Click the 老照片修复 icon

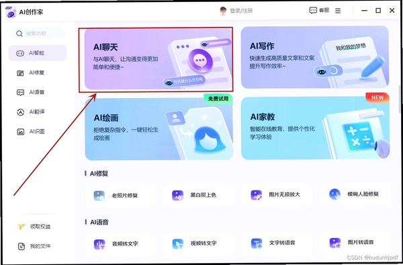(x=99, y=196)
